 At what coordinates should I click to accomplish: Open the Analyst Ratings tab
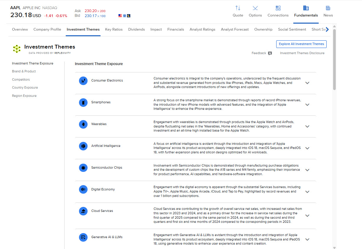coord(202,29)
